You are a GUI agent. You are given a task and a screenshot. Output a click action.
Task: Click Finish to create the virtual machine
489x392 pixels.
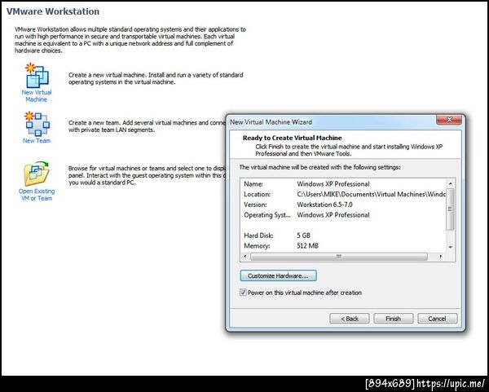pos(394,319)
